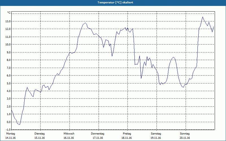This screenshot has width=226, height=141.
Task: Click the Freitag day label
Action: [127, 134]
